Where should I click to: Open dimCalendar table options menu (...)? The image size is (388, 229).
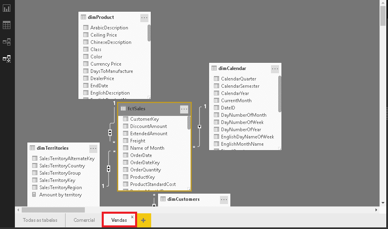(x=275, y=69)
